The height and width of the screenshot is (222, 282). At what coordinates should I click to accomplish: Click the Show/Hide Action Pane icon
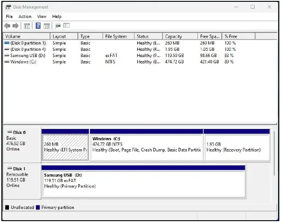click(x=47, y=26)
